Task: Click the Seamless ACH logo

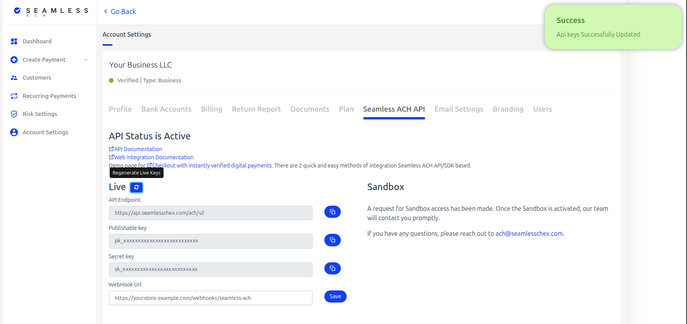Action: (x=51, y=12)
